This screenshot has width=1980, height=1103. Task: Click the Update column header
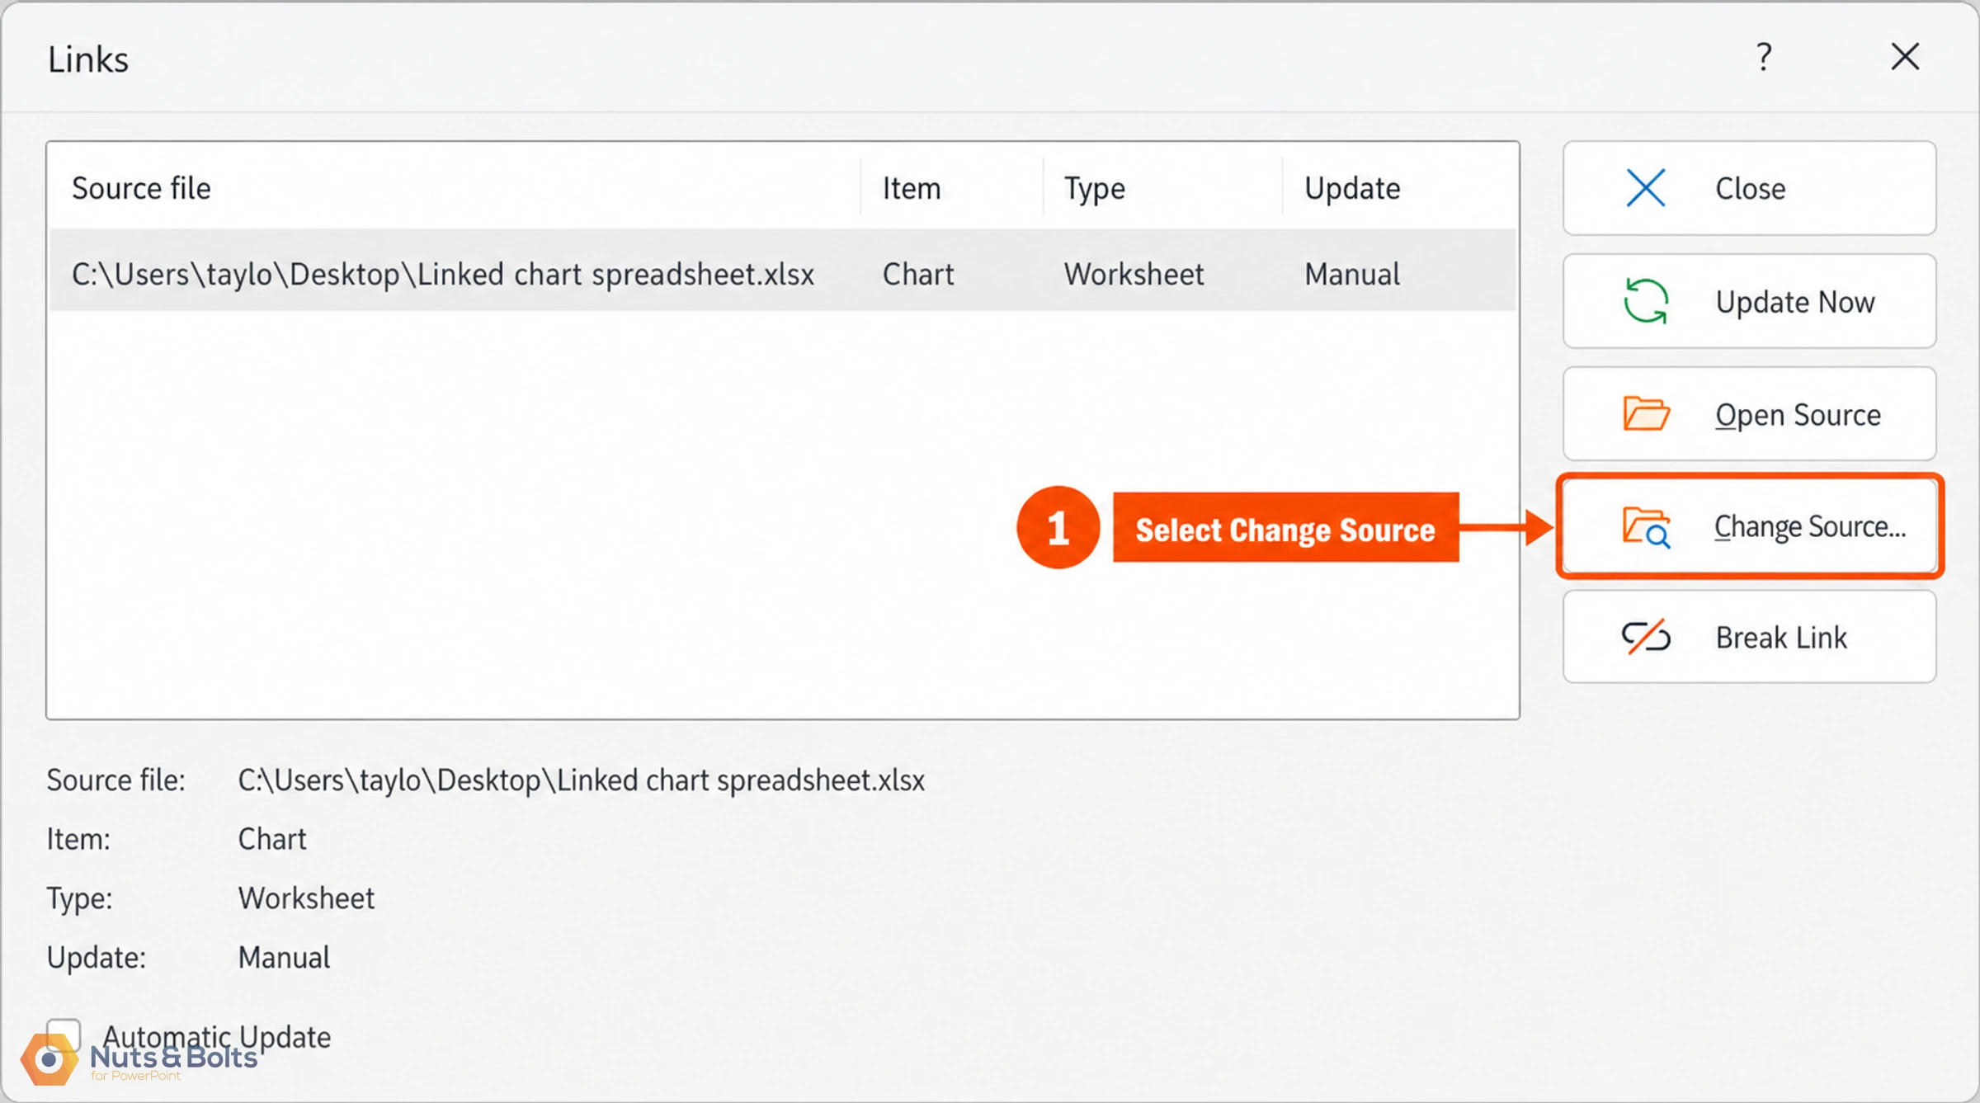(x=1352, y=190)
